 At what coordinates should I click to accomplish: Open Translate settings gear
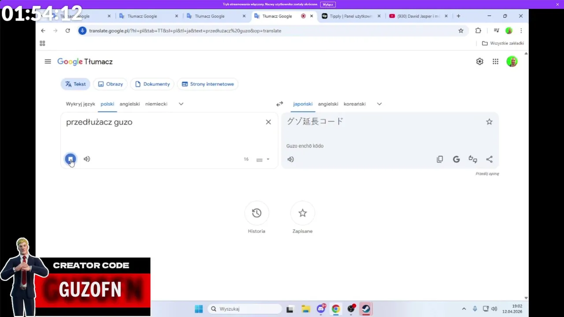tap(479, 62)
